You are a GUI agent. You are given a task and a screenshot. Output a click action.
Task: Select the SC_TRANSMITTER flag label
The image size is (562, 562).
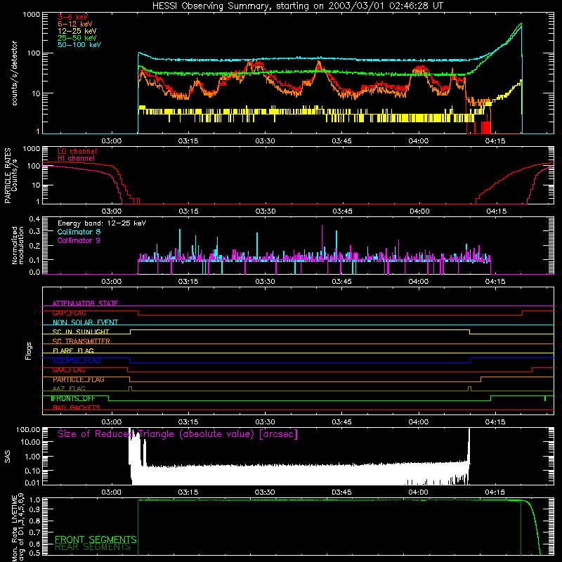[81, 341]
